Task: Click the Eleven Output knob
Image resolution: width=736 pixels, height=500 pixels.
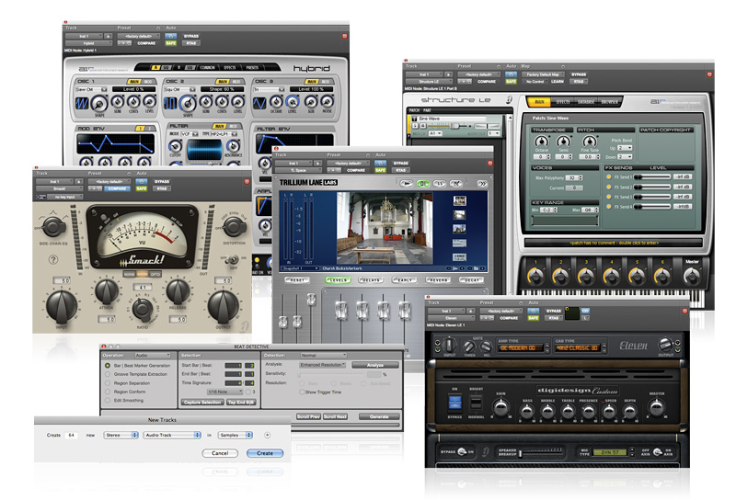Action: (x=665, y=346)
